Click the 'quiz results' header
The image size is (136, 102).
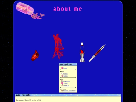pos(68,95)
